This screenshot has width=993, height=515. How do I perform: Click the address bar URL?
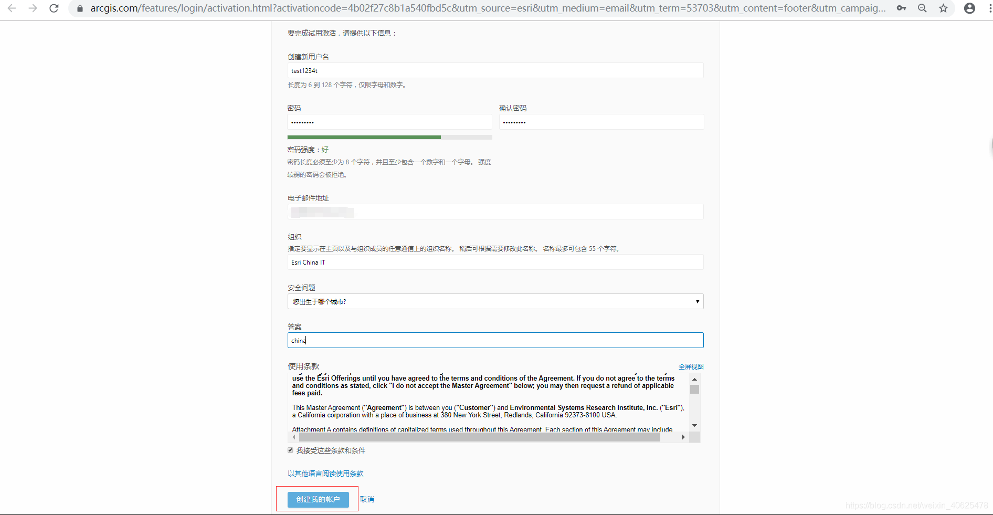[x=488, y=8]
